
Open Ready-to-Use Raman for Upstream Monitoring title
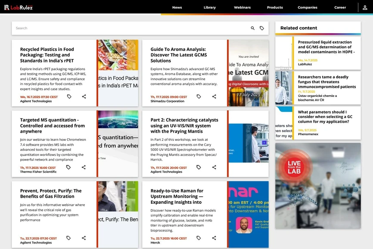tap(177, 196)
